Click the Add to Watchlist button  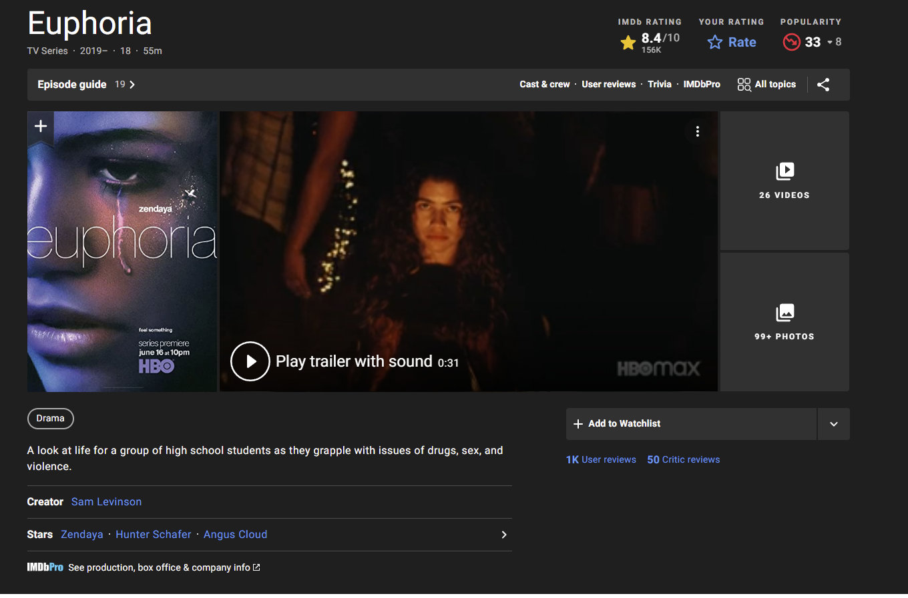point(691,424)
